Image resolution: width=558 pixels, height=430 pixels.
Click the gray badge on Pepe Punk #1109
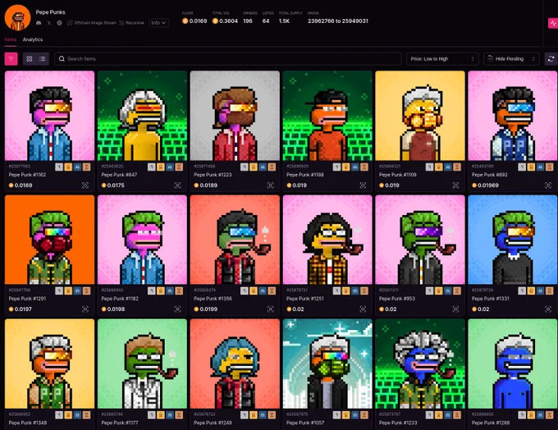(x=429, y=167)
